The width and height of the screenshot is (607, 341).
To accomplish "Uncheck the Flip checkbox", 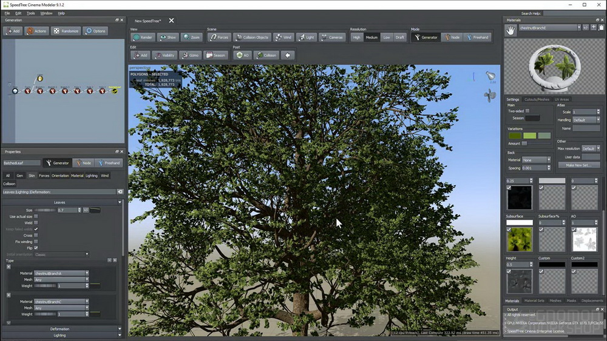I will click(36, 248).
